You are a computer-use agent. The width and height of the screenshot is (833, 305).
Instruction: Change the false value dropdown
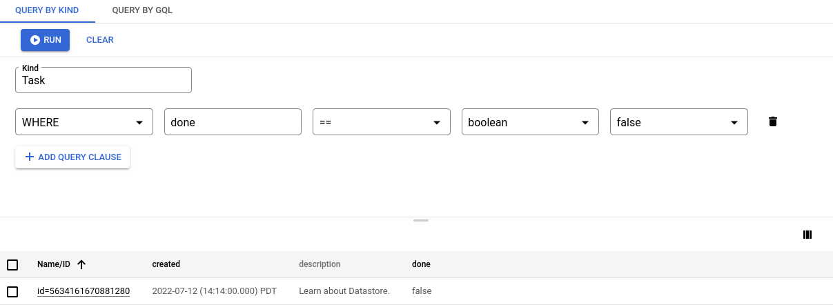click(x=678, y=122)
